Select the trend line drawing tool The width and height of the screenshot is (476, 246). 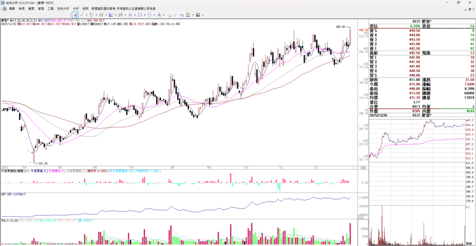coord(82,15)
